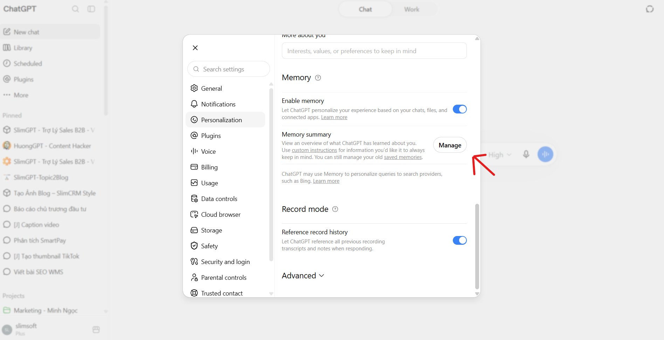The width and height of the screenshot is (664, 340).
Task: Open pinned 'HuongGPT - Content Hacker'
Action: pos(50,146)
